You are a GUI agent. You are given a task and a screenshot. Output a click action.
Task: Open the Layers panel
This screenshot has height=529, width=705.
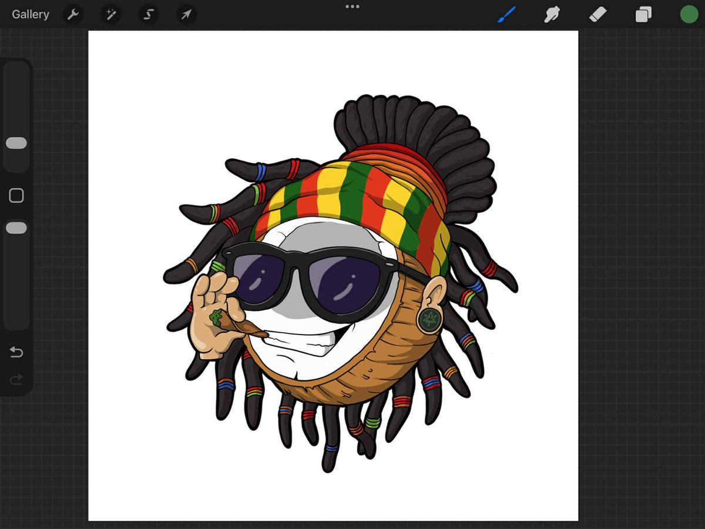click(x=643, y=15)
